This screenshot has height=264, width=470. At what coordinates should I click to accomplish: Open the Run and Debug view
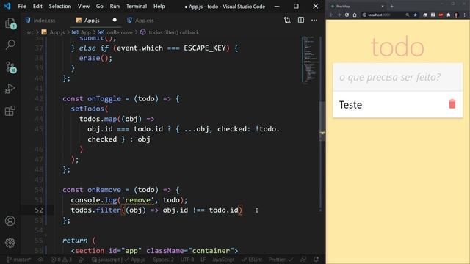[10, 89]
